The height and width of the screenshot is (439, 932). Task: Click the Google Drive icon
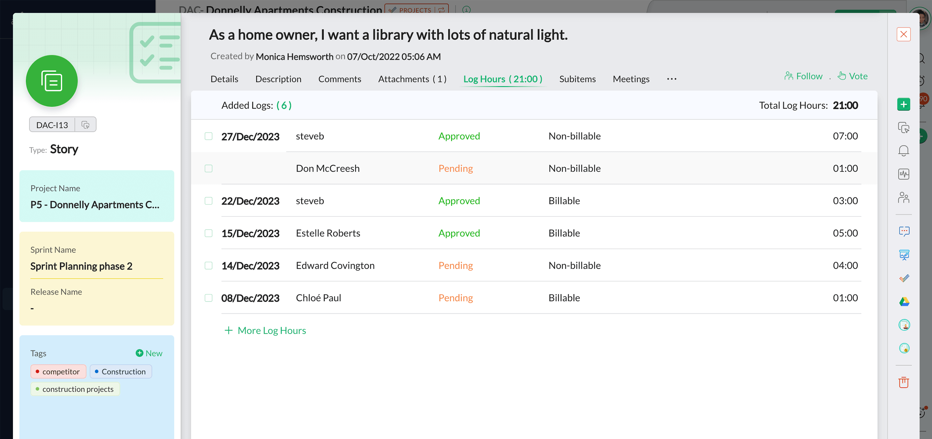coord(904,301)
